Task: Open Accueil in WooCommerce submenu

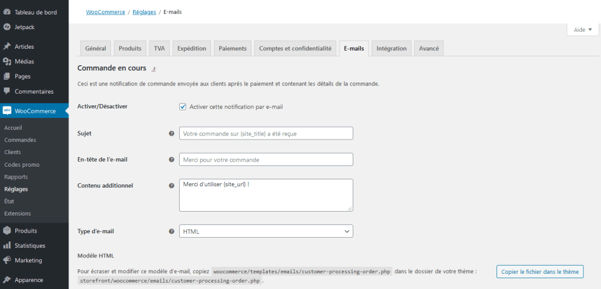Action: (13, 128)
